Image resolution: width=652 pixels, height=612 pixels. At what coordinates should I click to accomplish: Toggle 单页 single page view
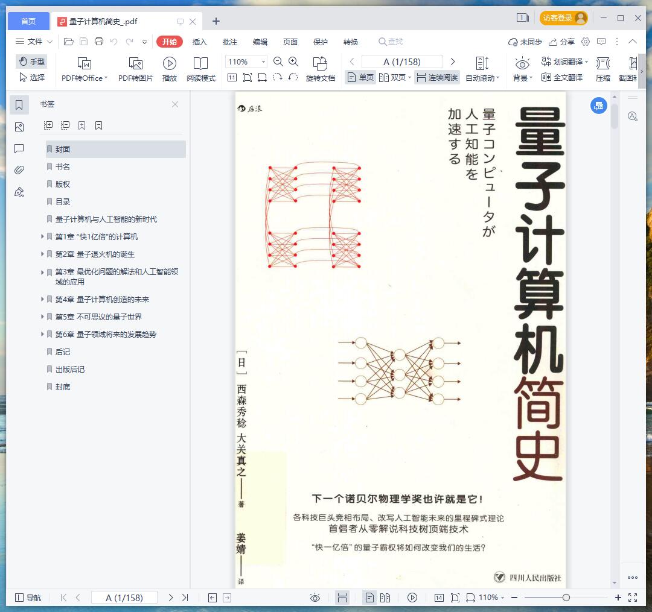coord(360,77)
